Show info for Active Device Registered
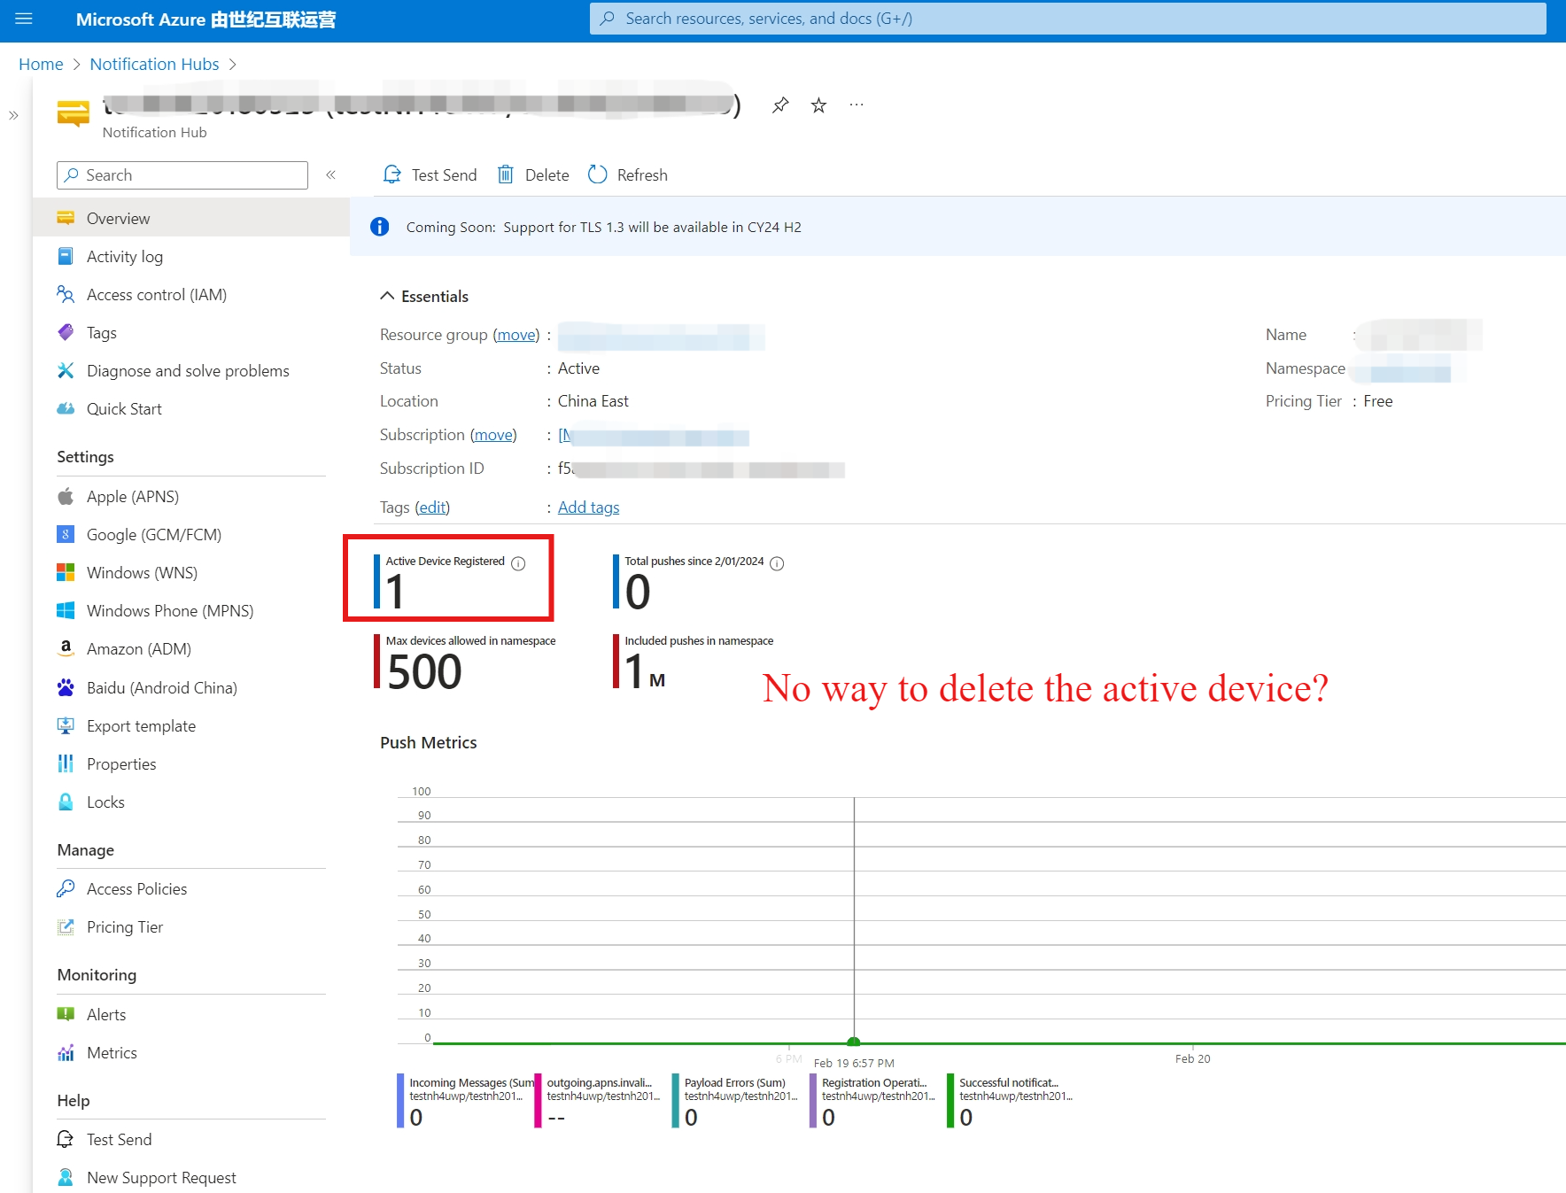 point(518,563)
